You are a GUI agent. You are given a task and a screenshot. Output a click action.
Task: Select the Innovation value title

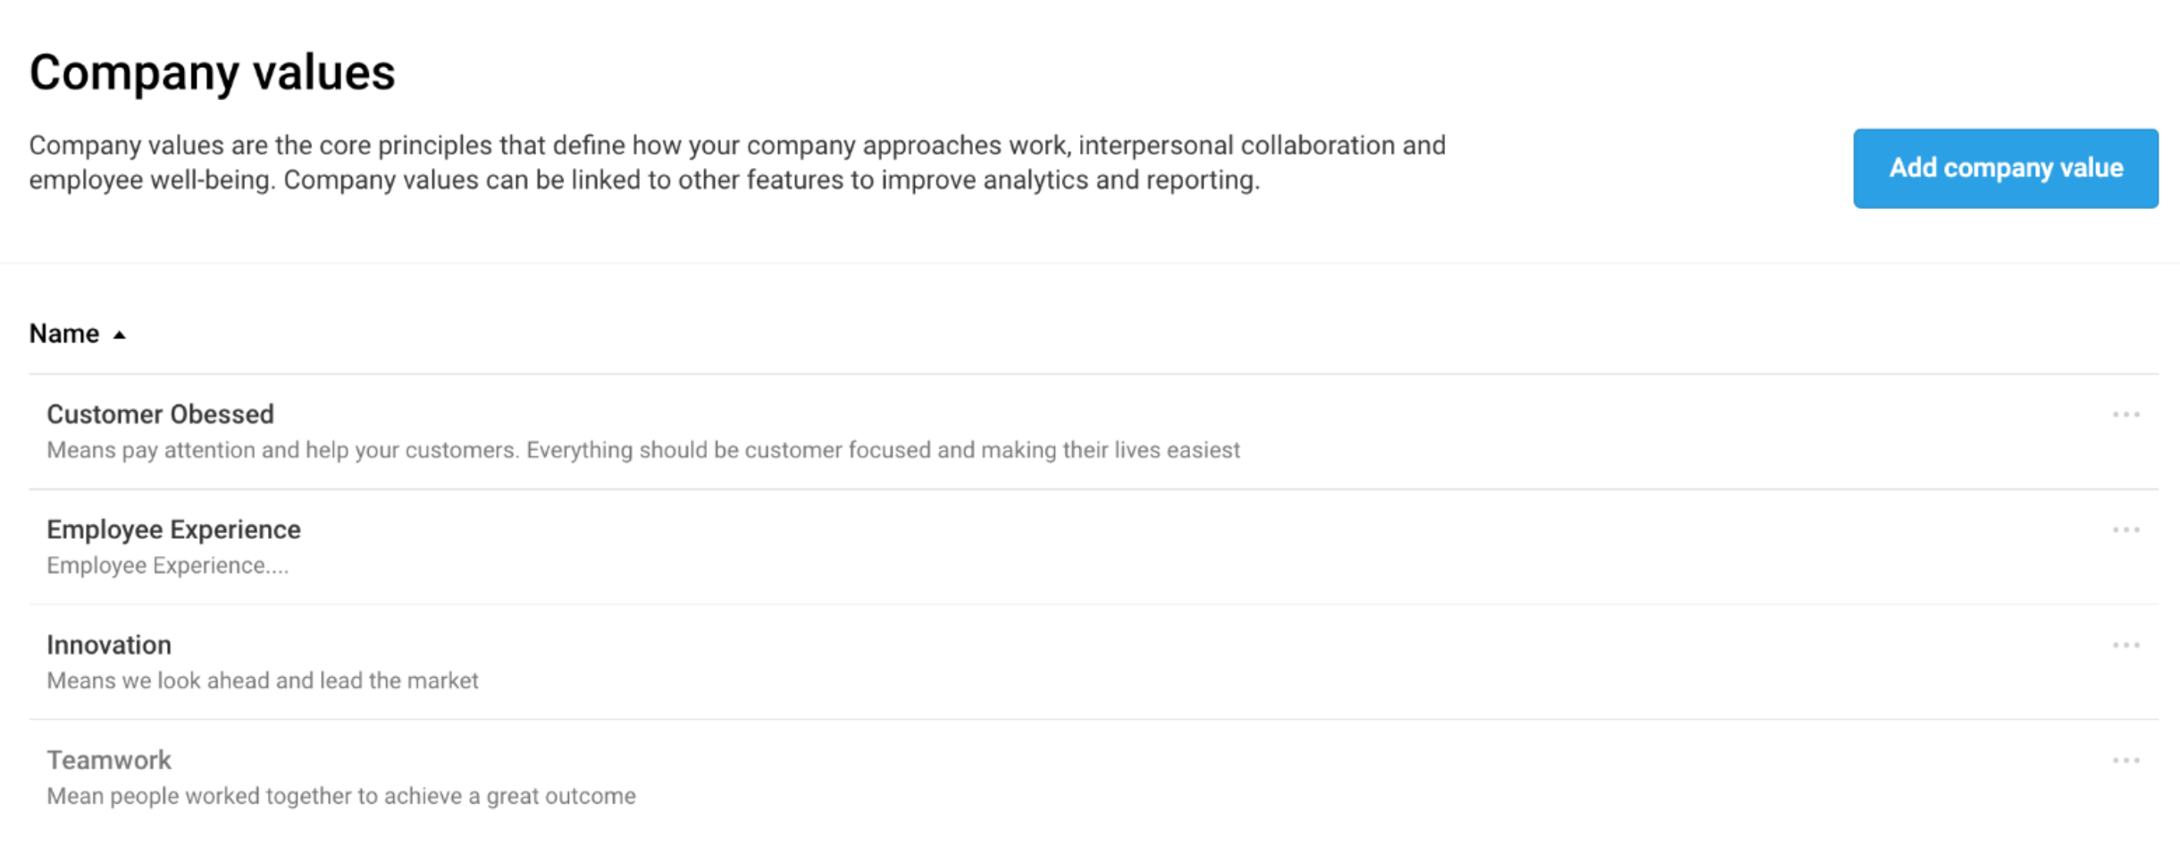point(109,645)
